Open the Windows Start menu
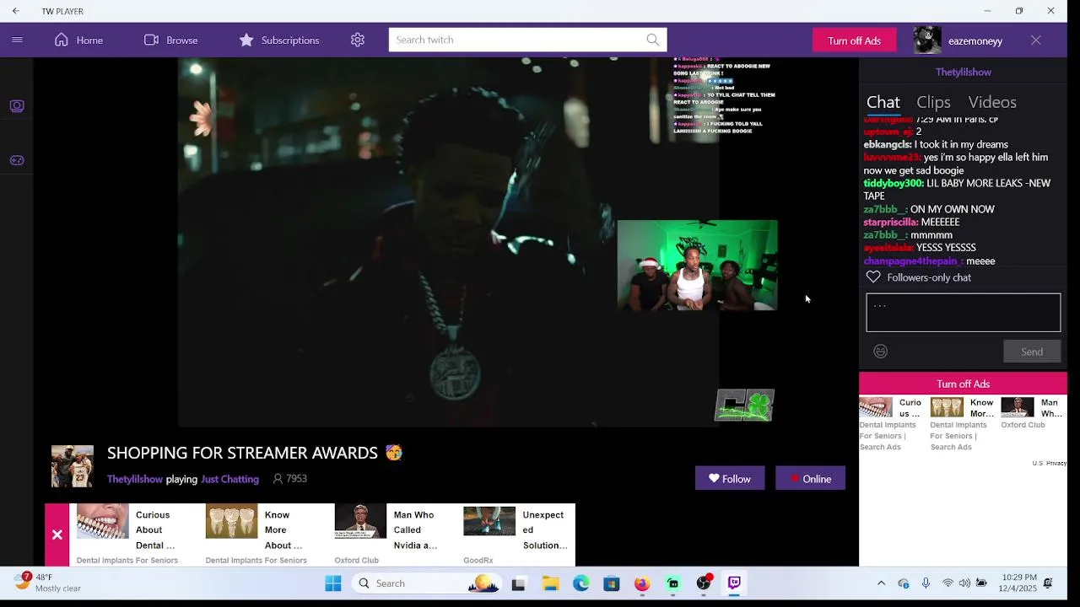This screenshot has width=1080, height=607. 333,583
